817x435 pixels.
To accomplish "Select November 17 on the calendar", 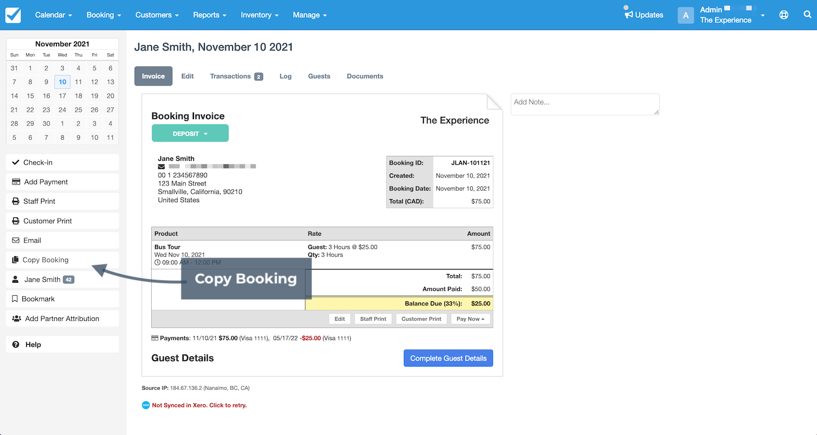I will [62, 96].
